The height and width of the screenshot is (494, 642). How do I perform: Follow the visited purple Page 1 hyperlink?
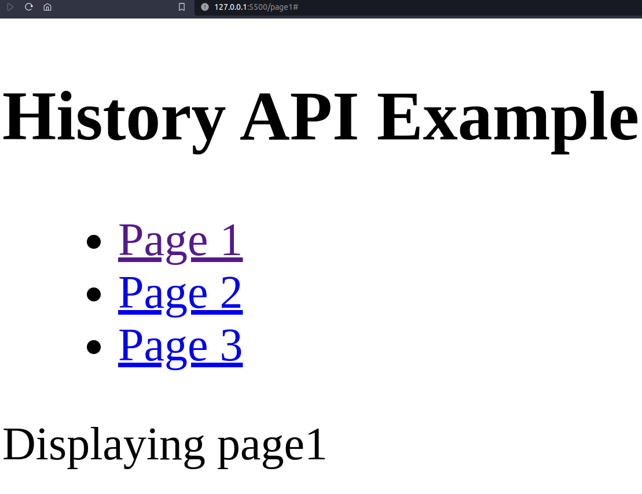click(x=179, y=240)
